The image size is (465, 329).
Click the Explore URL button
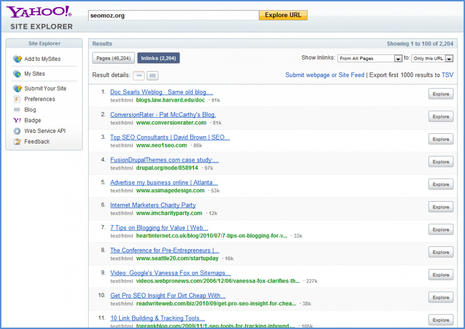point(283,15)
